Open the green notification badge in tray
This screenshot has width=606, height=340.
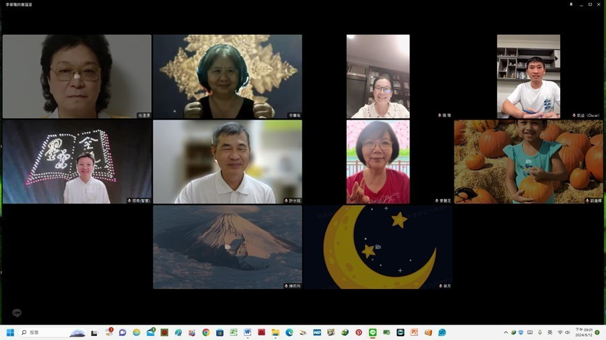click(597, 333)
